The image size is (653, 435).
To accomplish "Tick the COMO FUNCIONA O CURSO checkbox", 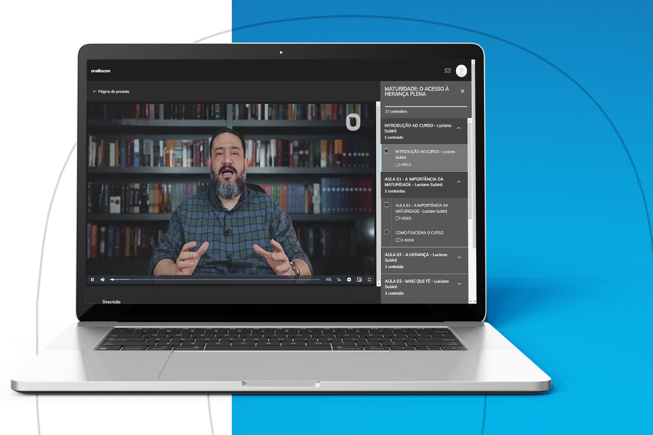I will 386,232.
